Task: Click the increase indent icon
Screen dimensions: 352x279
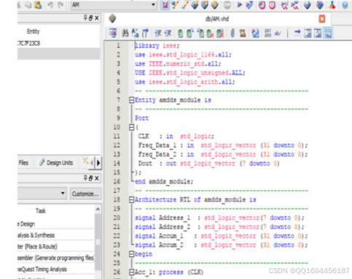Action: coord(158,33)
